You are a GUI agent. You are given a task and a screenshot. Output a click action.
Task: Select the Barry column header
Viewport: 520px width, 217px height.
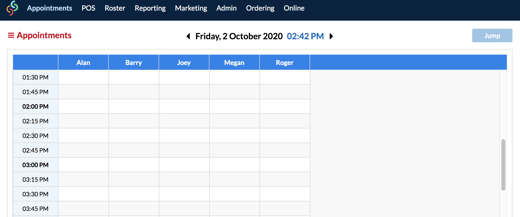click(134, 62)
